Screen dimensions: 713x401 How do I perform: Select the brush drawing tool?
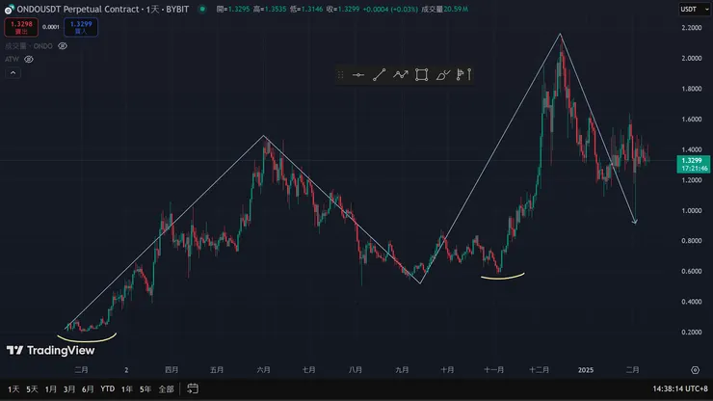tap(443, 74)
